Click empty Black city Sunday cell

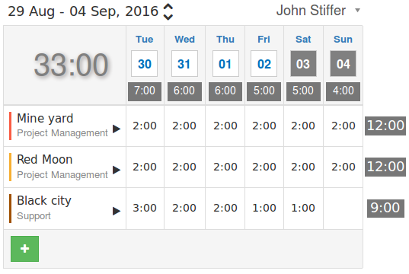343,209
